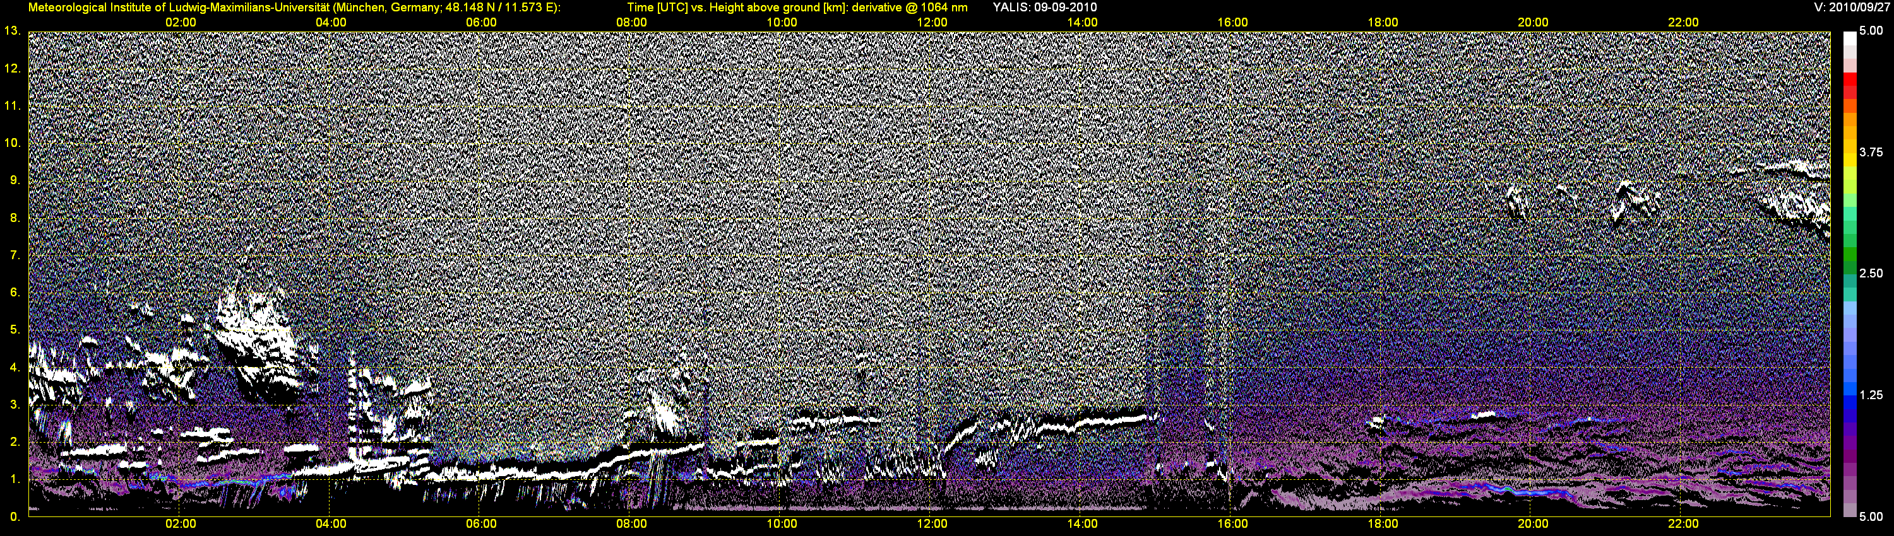The height and width of the screenshot is (536, 1894).
Task: Click the 7. km height axis label
Action: pyautogui.click(x=15, y=255)
